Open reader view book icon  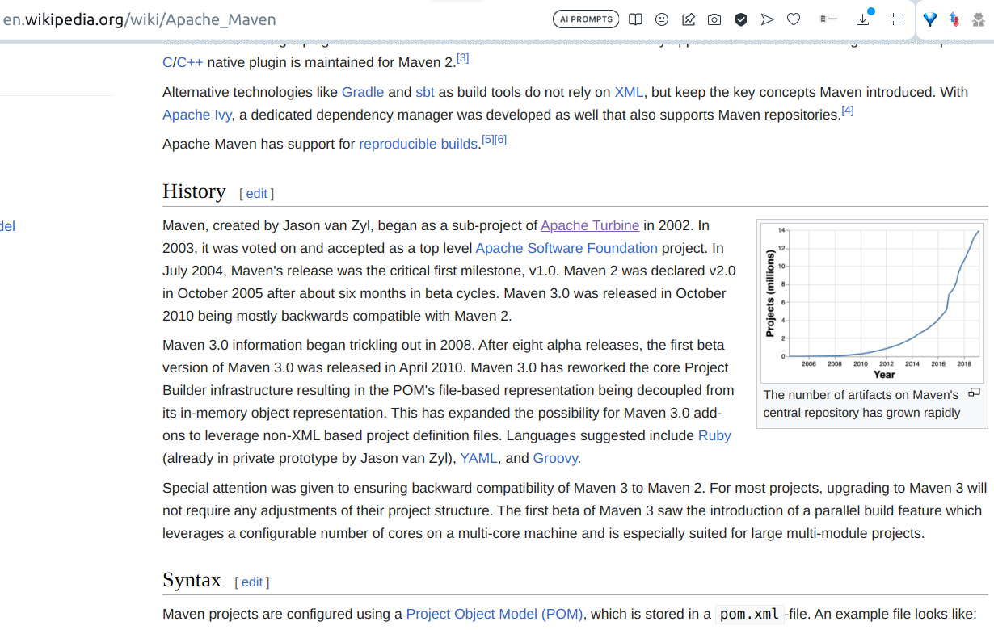[636, 19]
